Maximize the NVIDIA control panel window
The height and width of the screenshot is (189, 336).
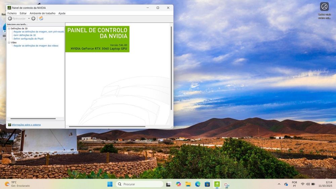[x=158, y=8]
